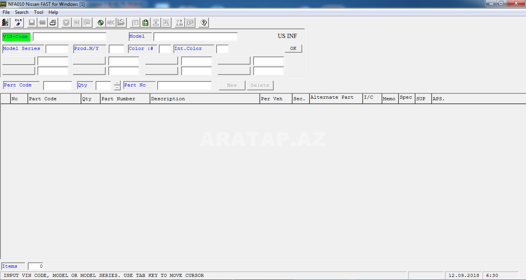Click the printer icon
Screen dimensions: 526x280
coord(53,23)
